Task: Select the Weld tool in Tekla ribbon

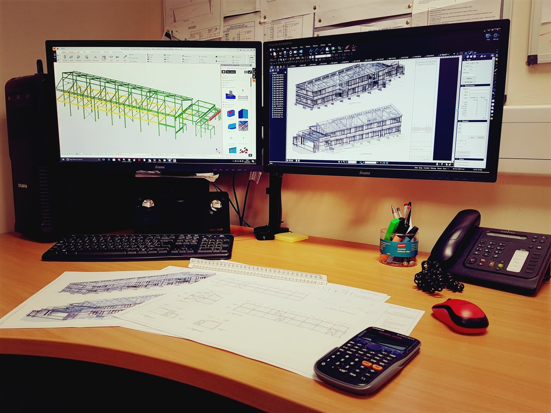Action: coord(125,57)
